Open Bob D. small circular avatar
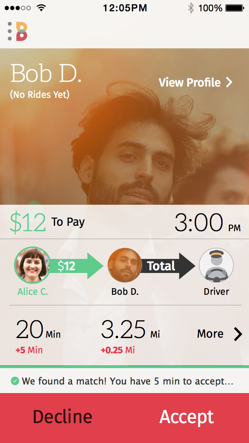Screen dimensions: 249x443 point(124,265)
